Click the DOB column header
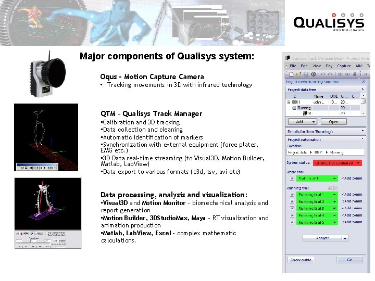This screenshot has height=281, width=375. 334,96
